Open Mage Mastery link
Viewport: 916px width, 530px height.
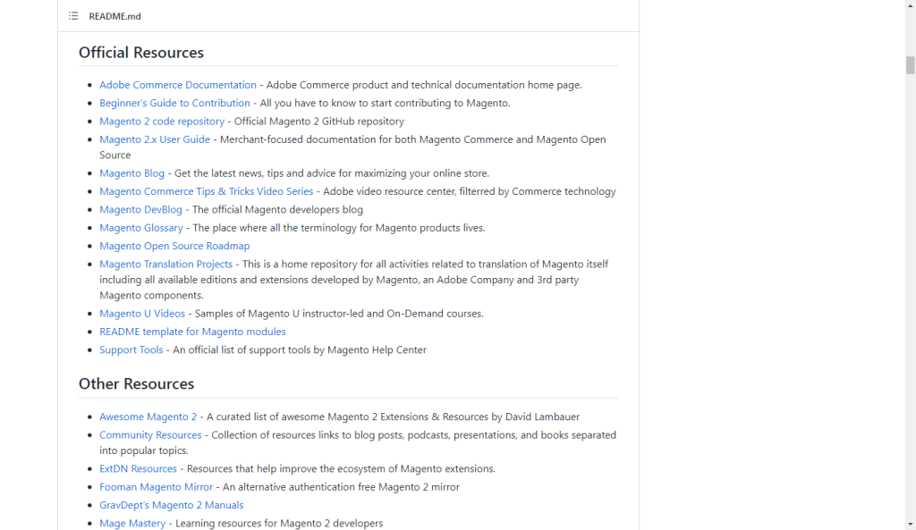point(132,523)
